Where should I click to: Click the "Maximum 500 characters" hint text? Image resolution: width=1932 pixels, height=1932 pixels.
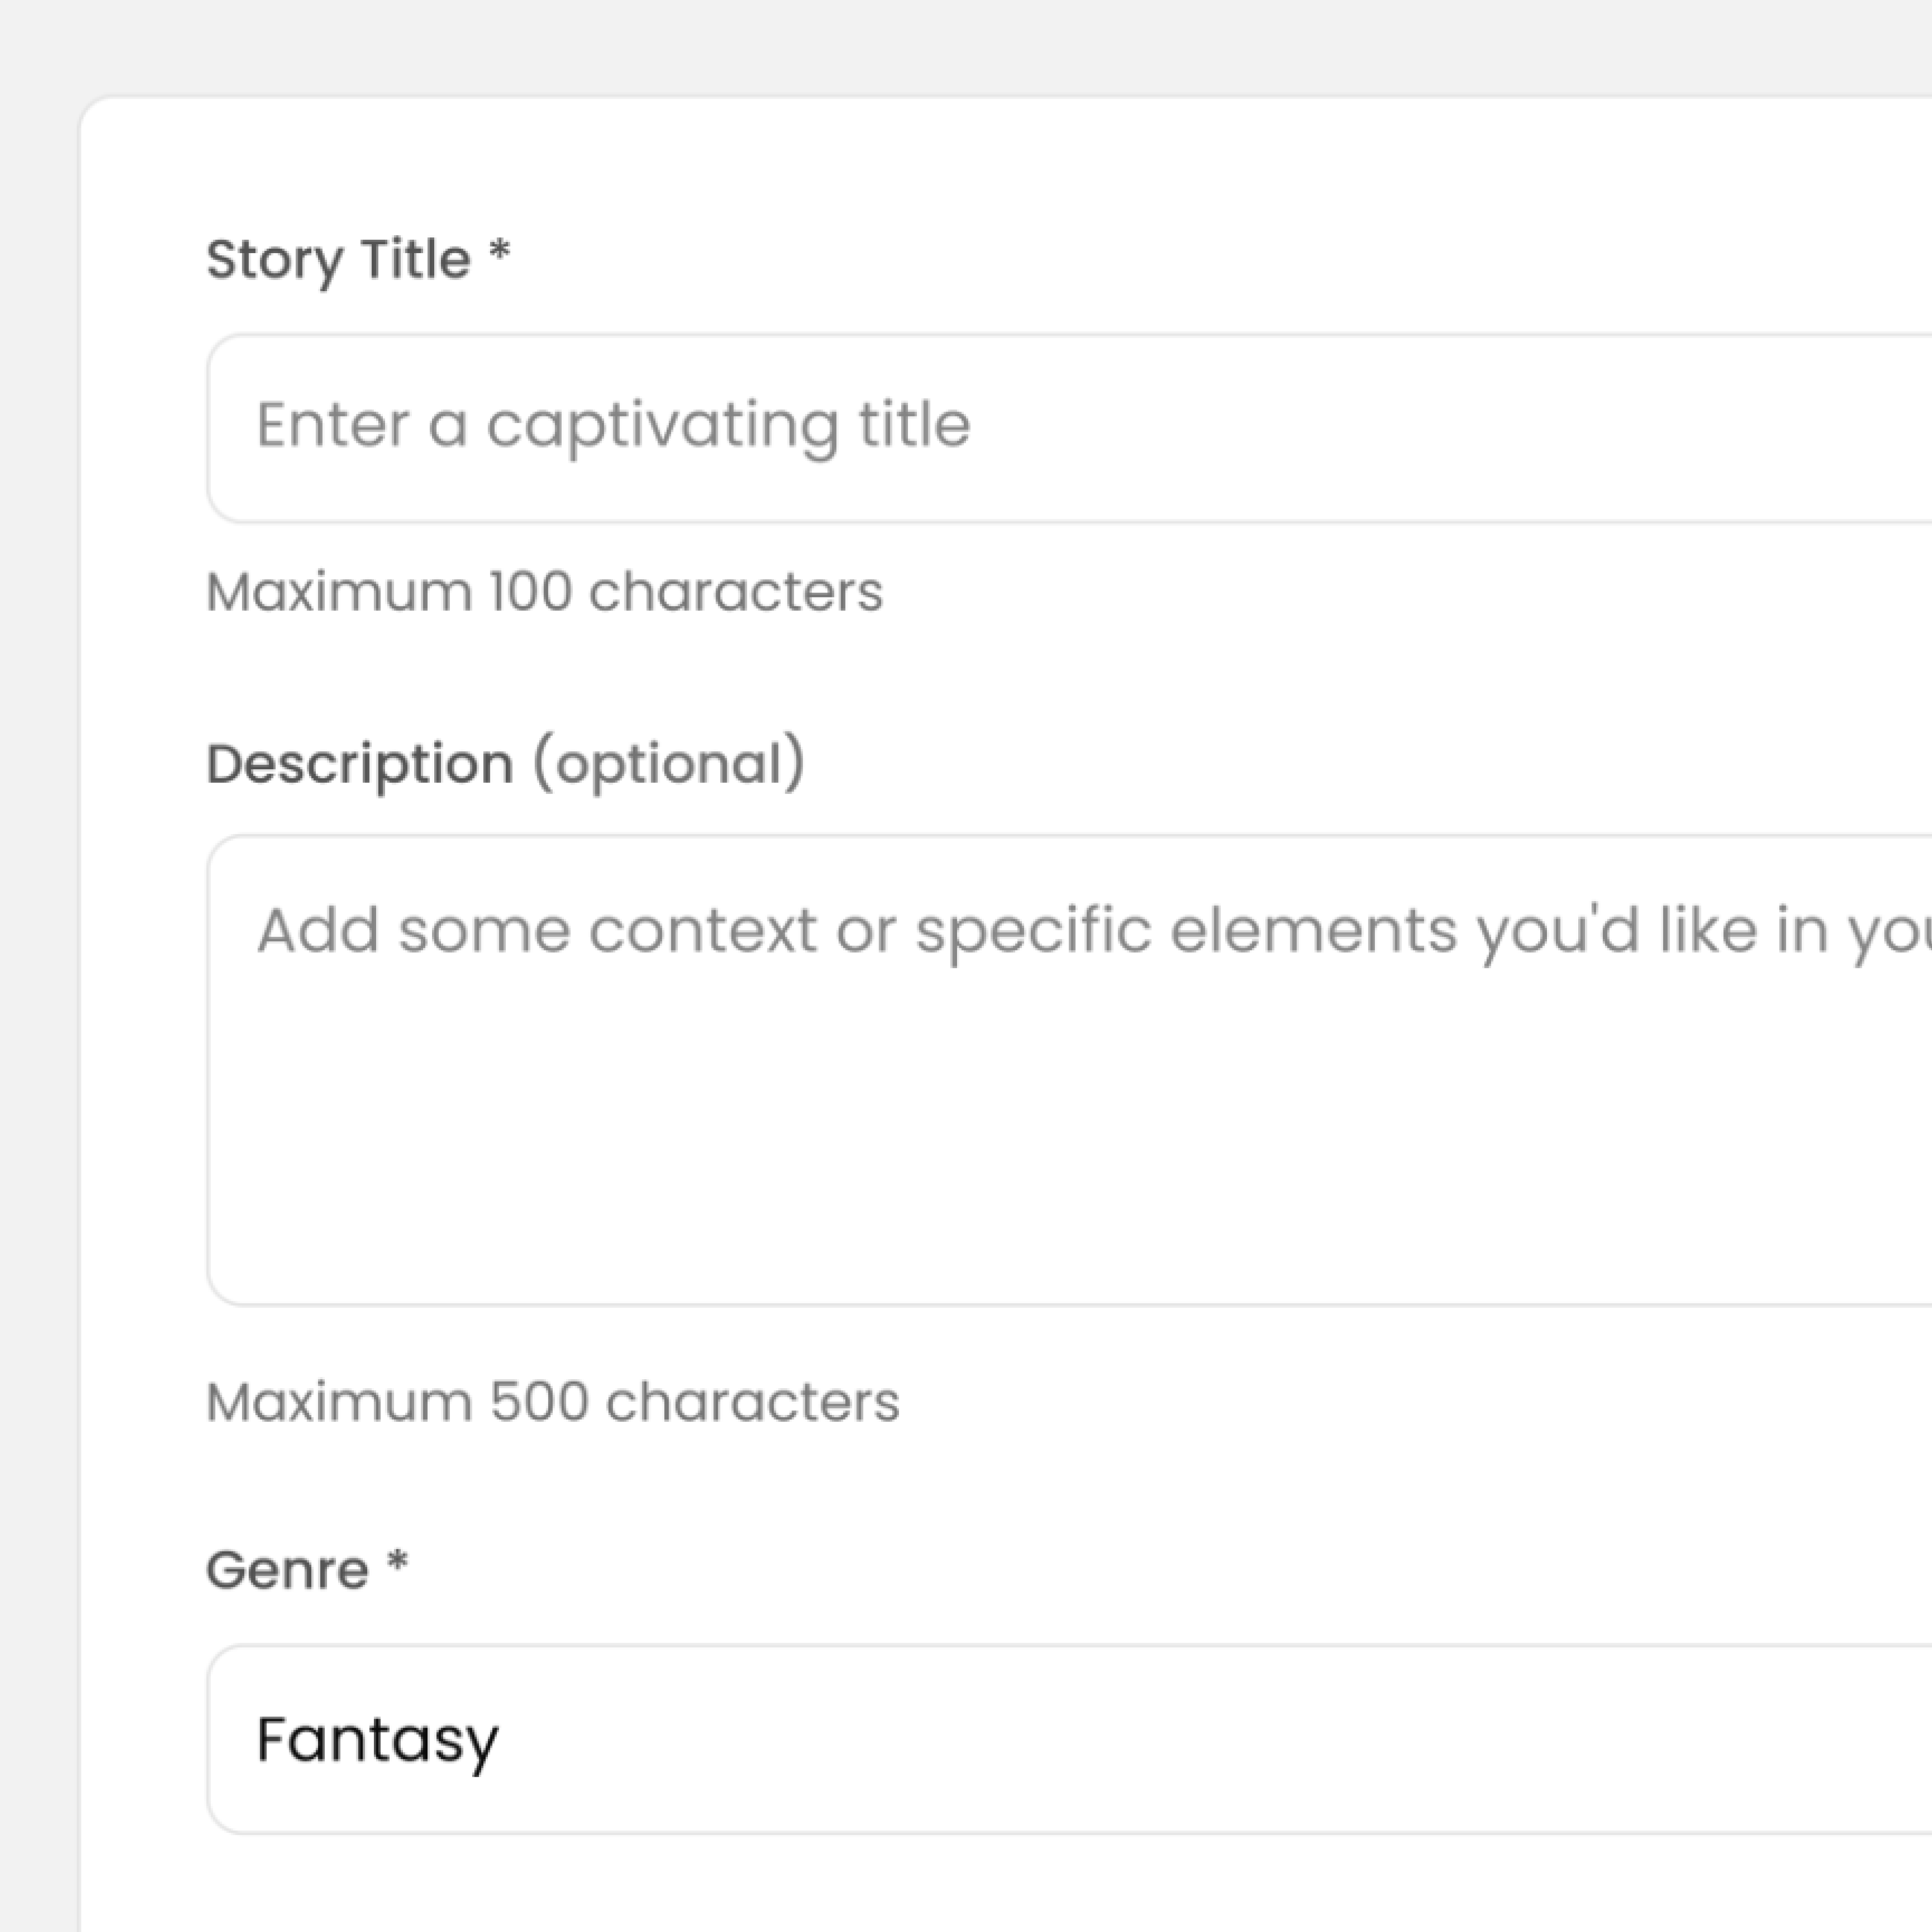click(x=552, y=1402)
